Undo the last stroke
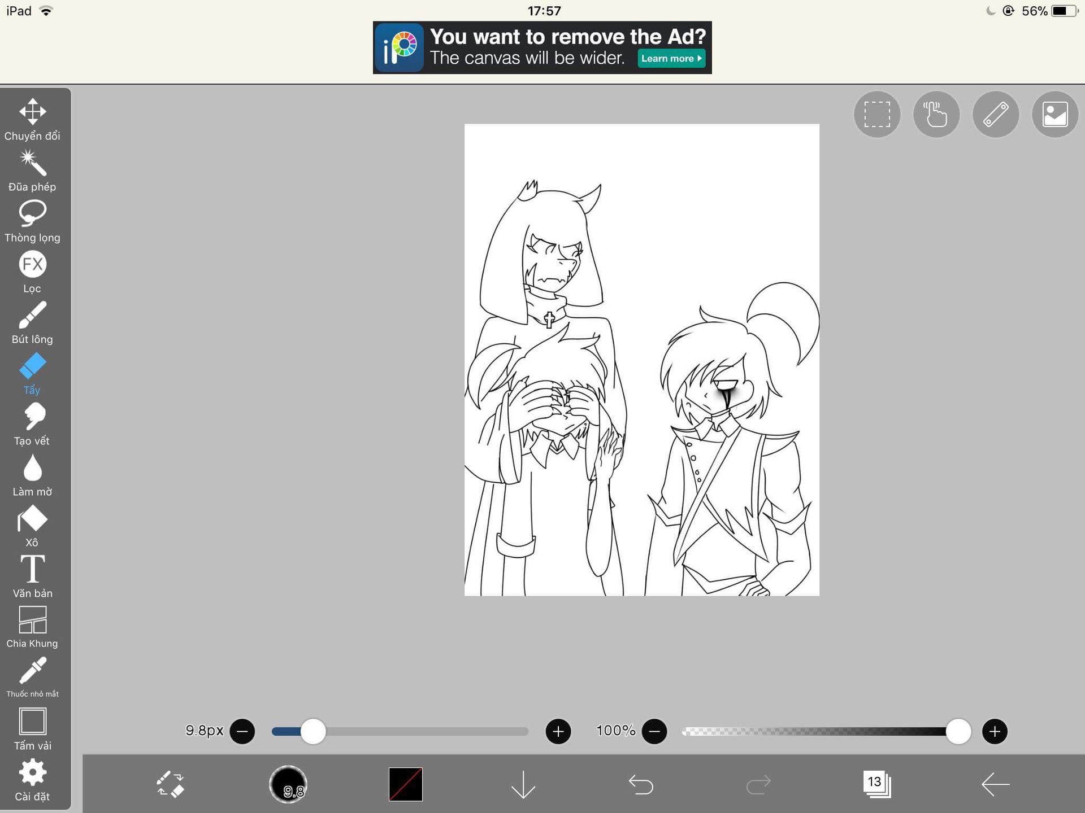Viewport: 1085px width, 813px height. [641, 784]
